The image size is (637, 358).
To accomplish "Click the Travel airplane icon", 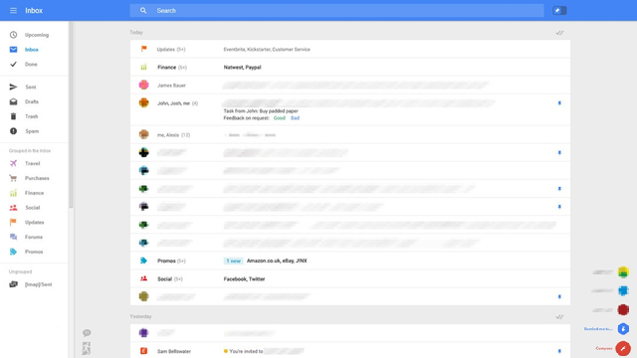I will point(13,163).
